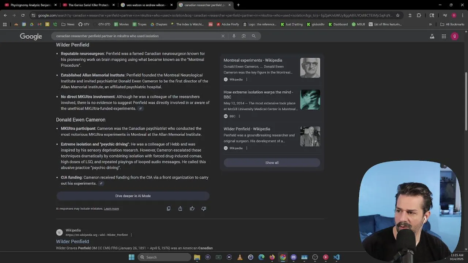Viewport: 468px width, 263px height.
Task: Give thumbs down to AI overview
Action: tap(204, 209)
